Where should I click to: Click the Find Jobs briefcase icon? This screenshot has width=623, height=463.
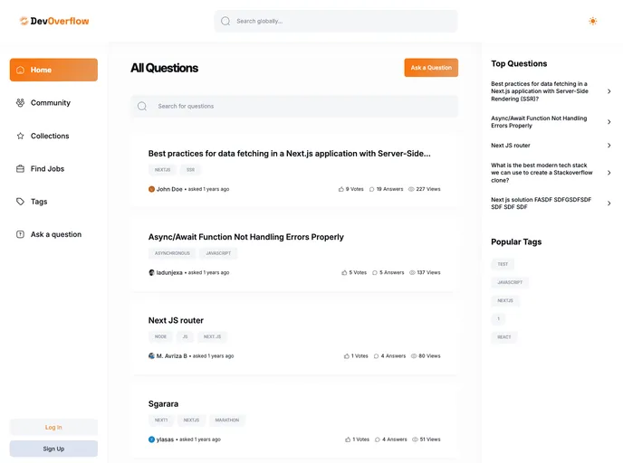coord(20,169)
